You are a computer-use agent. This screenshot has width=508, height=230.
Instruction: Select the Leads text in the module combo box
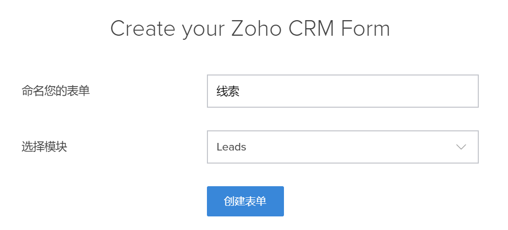[x=231, y=147]
